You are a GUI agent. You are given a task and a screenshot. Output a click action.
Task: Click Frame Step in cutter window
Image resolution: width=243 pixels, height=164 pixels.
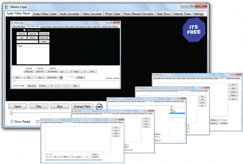click(x=32, y=86)
